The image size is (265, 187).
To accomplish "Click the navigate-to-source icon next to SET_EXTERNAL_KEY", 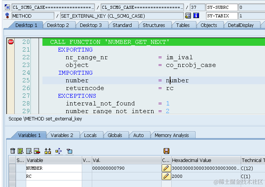I will coord(188,16).
